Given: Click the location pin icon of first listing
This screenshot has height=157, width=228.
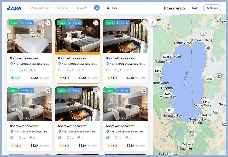Looking at the screenshot, I should point(12,64).
